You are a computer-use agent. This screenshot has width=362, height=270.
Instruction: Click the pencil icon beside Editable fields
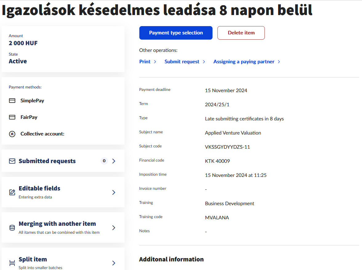pos(12,192)
